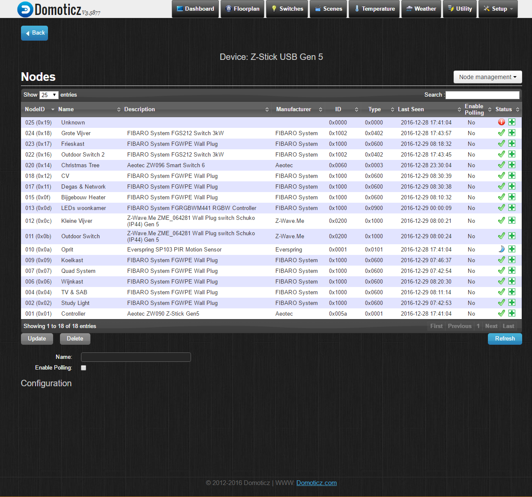Click the status checkmark for TV & SAB

502,292
